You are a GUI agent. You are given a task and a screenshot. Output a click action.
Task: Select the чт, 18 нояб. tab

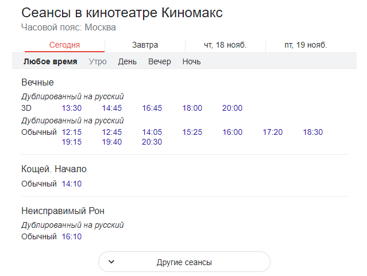225,45
